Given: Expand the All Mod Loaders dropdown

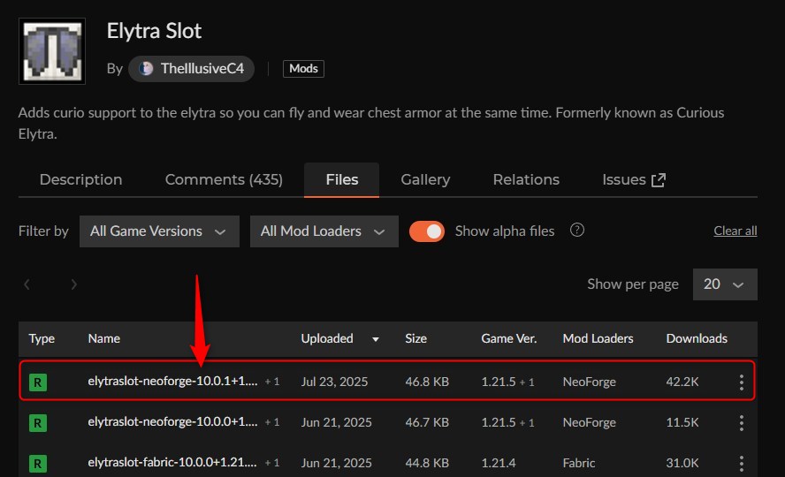Looking at the screenshot, I should coord(324,231).
